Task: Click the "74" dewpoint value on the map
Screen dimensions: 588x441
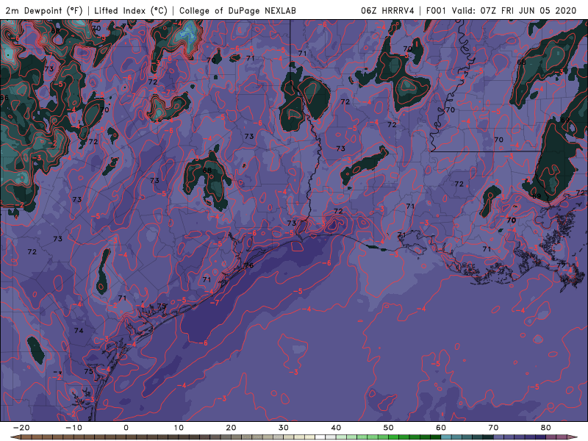Action: (x=79, y=330)
